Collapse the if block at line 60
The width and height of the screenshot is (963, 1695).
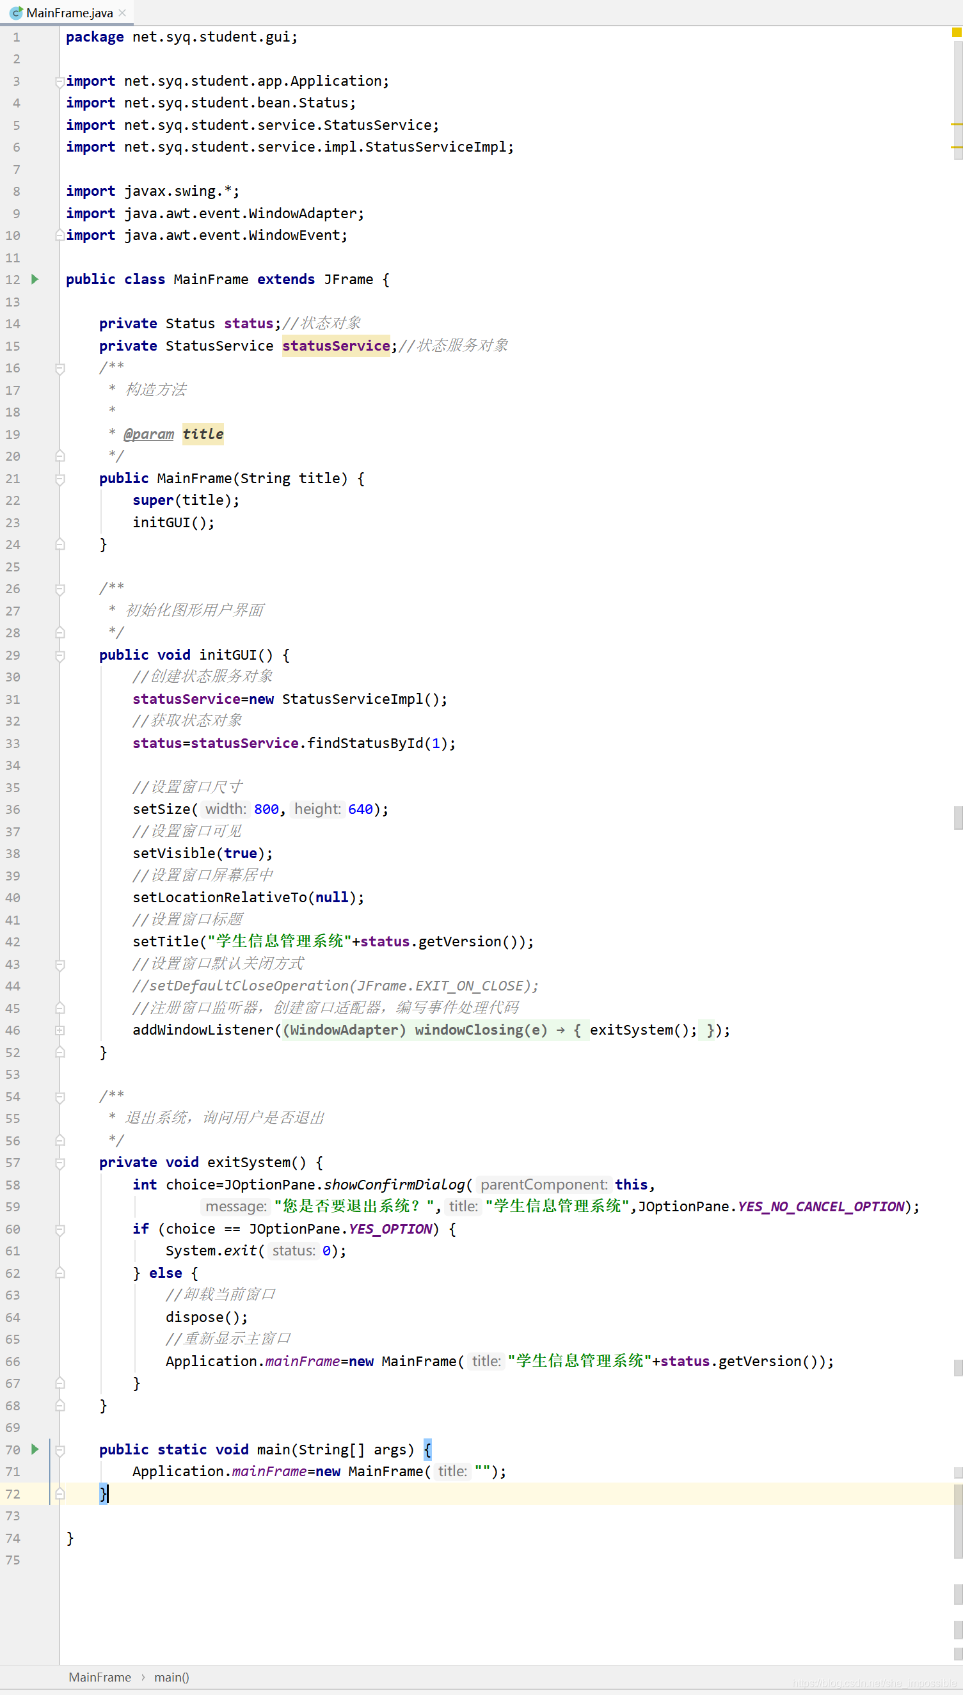[60, 1229]
